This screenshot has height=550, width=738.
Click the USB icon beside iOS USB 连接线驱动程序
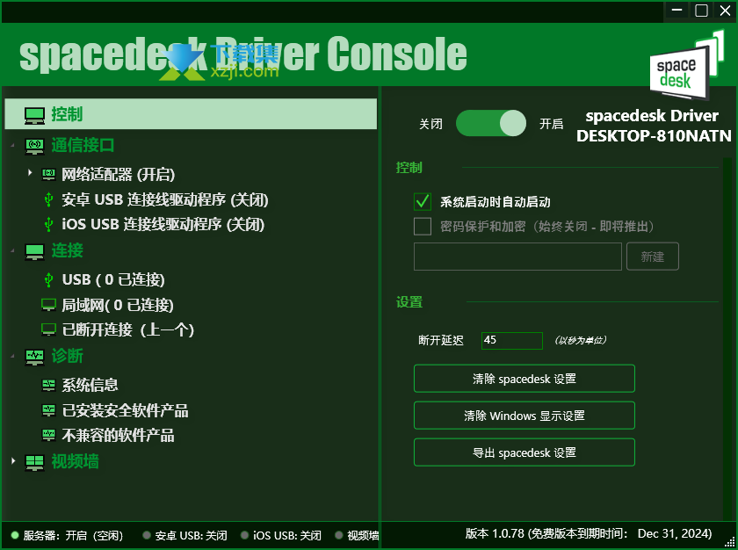point(48,224)
